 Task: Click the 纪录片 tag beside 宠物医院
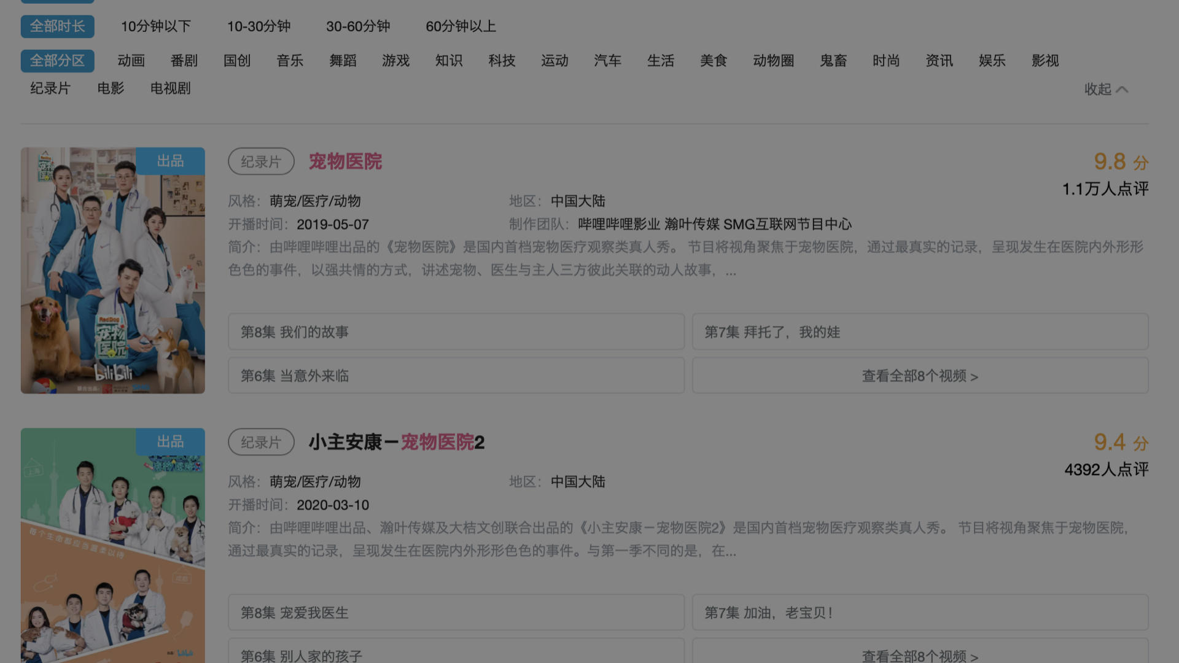coord(261,161)
